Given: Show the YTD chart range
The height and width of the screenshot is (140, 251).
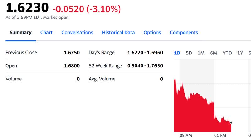Looking at the screenshot, I should tap(227, 53).
